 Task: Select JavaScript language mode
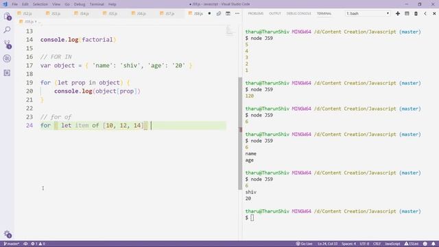[392, 244]
